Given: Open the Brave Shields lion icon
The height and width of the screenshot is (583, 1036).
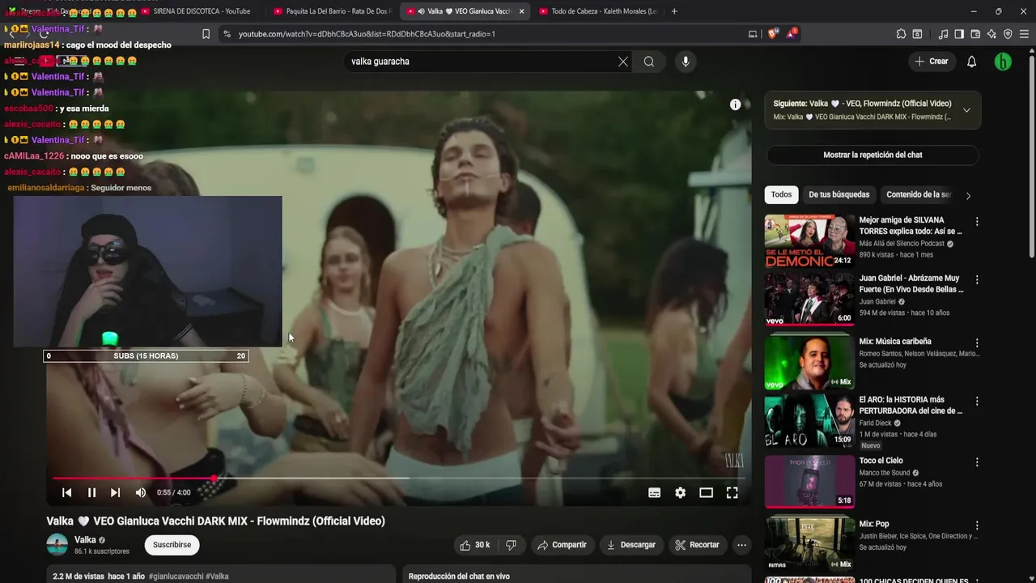Looking at the screenshot, I should pos(772,34).
